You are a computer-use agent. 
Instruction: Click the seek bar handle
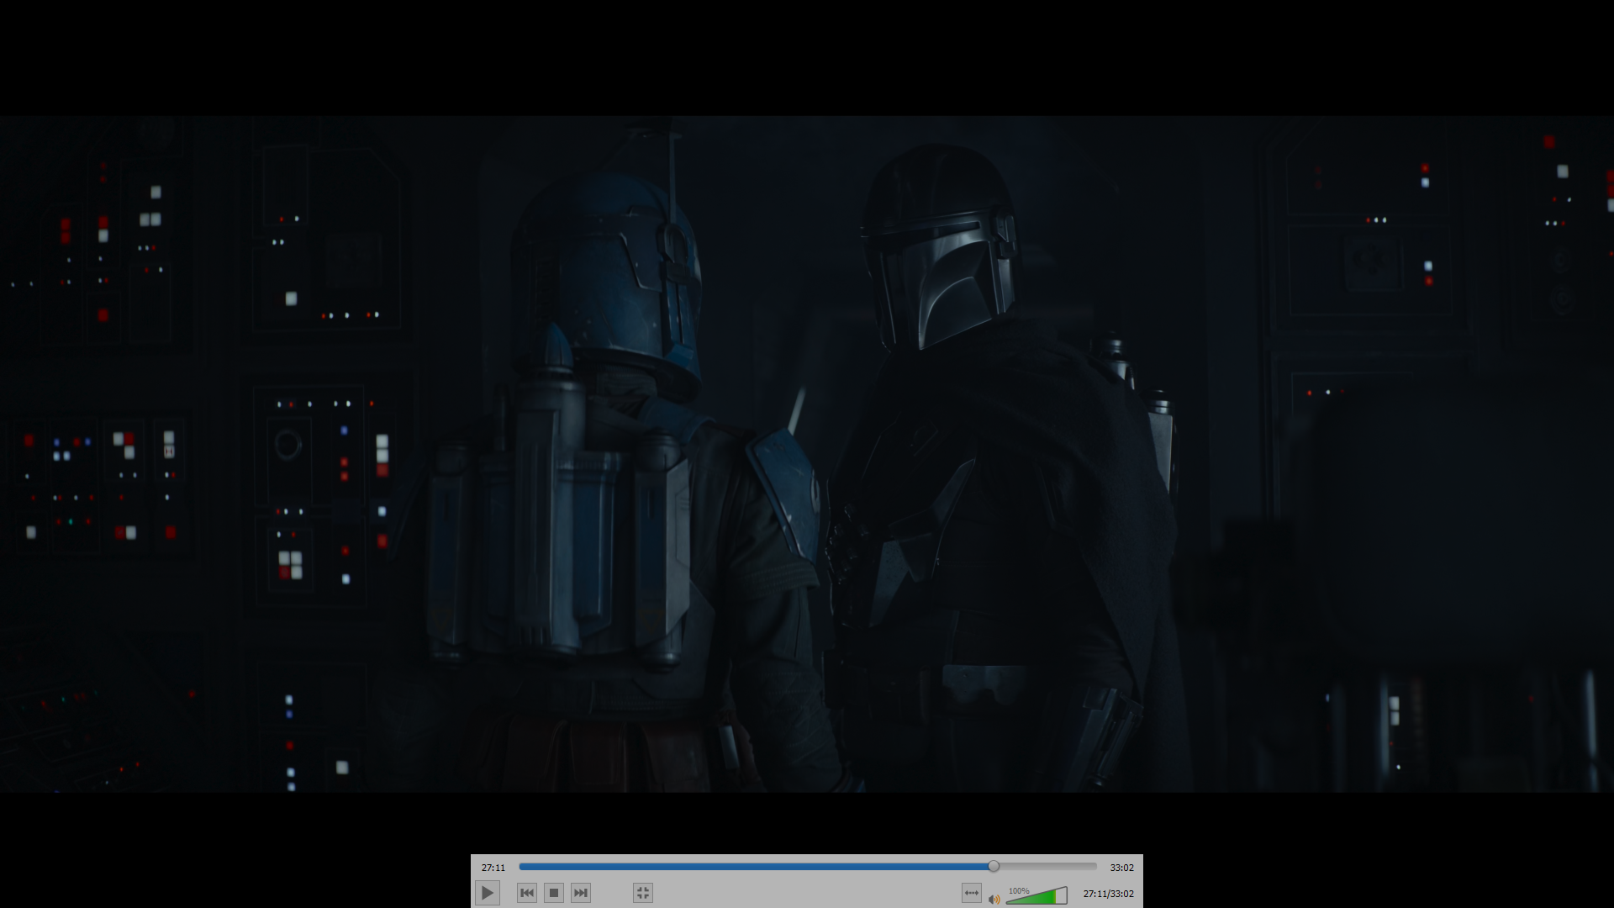(994, 866)
